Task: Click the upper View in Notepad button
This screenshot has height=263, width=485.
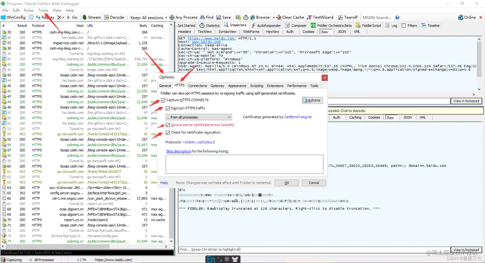Action: (x=466, y=101)
